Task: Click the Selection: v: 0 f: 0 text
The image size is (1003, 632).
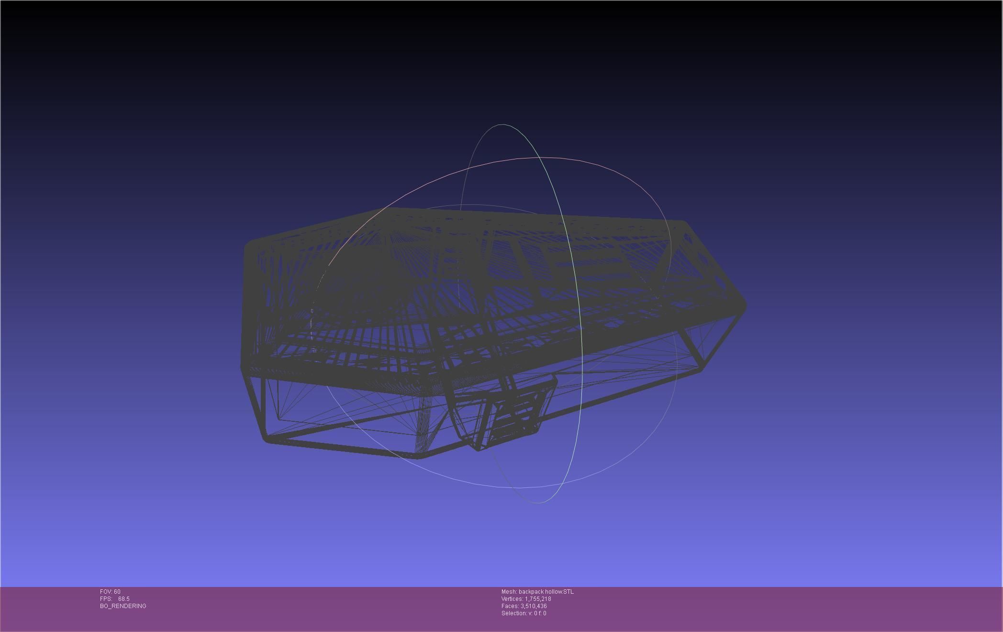Action: pyautogui.click(x=524, y=613)
